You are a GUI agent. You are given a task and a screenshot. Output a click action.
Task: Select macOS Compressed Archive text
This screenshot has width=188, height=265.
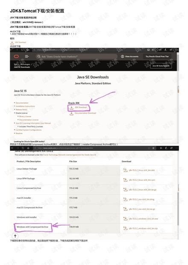coord(29,208)
